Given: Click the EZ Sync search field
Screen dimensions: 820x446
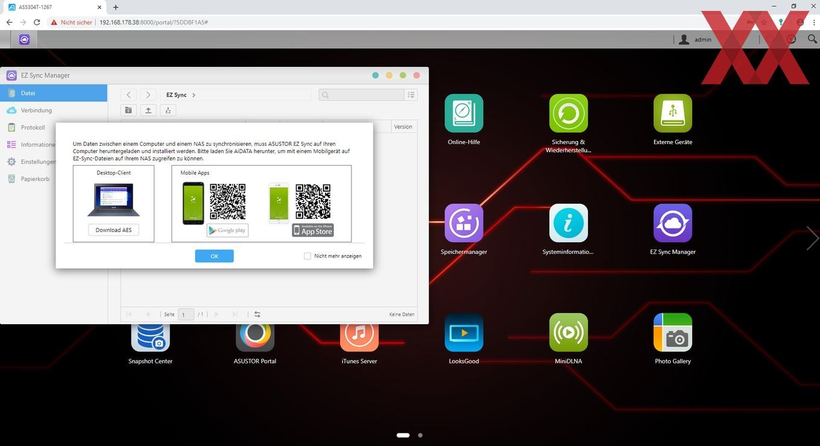Looking at the screenshot, I should (x=361, y=95).
